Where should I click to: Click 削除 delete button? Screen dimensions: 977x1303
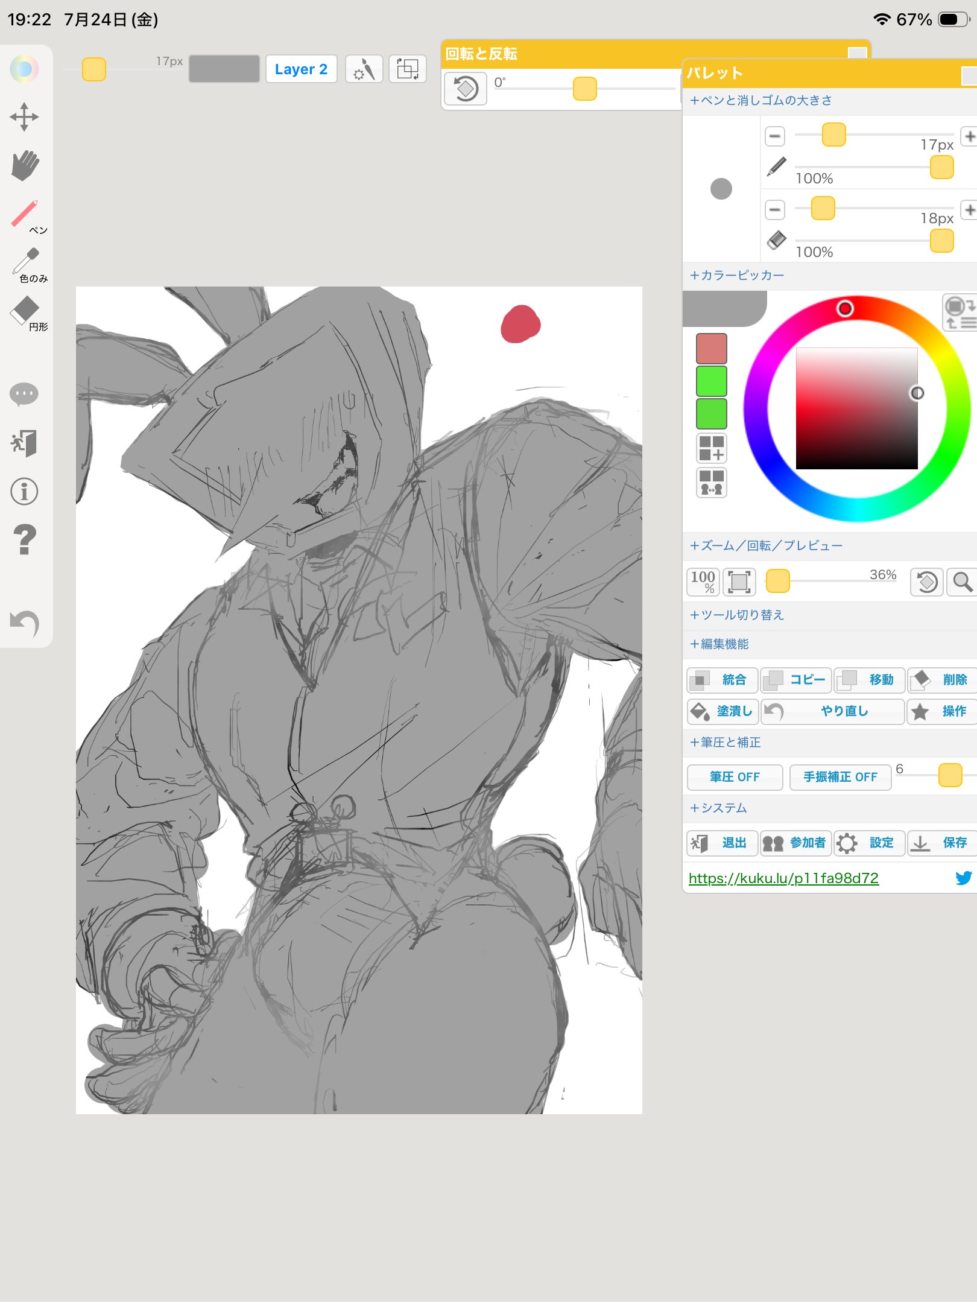[x=943, y=680]
